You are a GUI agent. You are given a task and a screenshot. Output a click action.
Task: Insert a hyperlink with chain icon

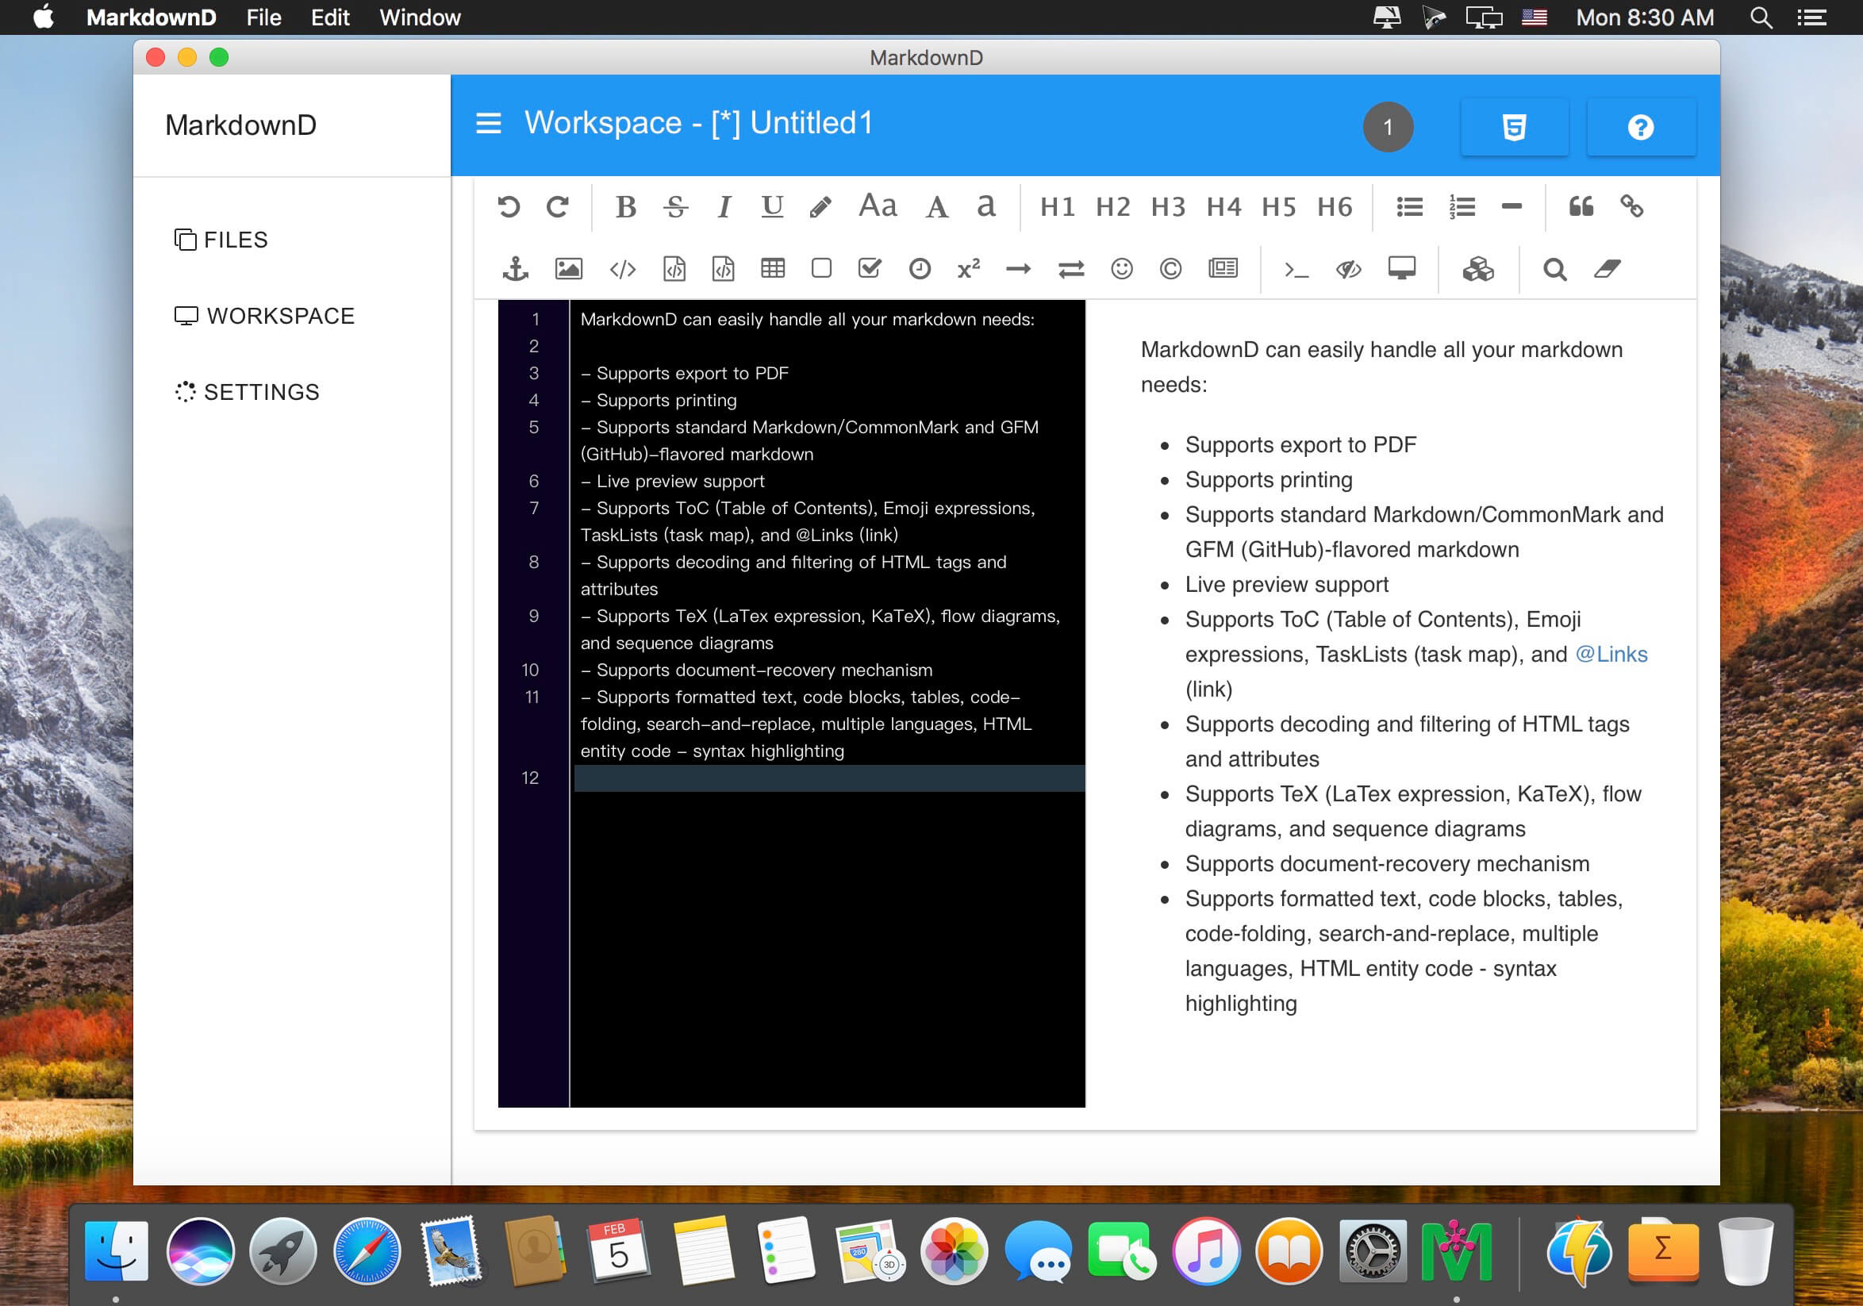(1632, 206)
